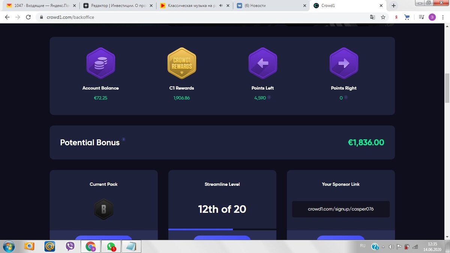
Task: Reload the crowd1 backoffice page
Action: point(28,17)
